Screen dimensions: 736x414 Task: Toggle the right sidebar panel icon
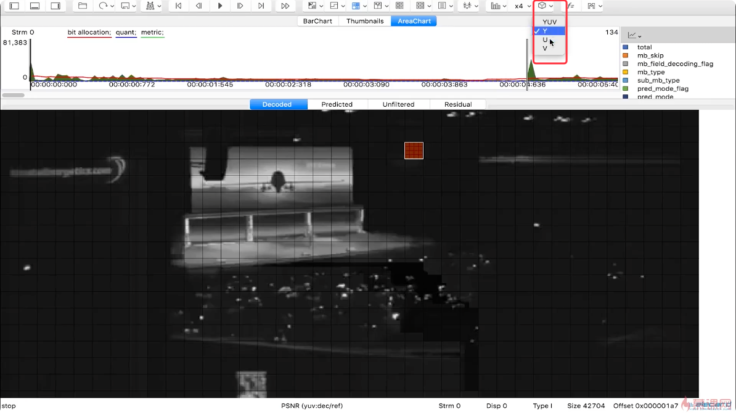pyautogui.click(x=55, y=6)
